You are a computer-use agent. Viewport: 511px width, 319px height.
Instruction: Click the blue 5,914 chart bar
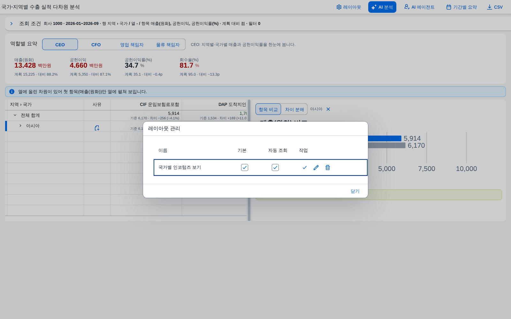click(385, 138)
